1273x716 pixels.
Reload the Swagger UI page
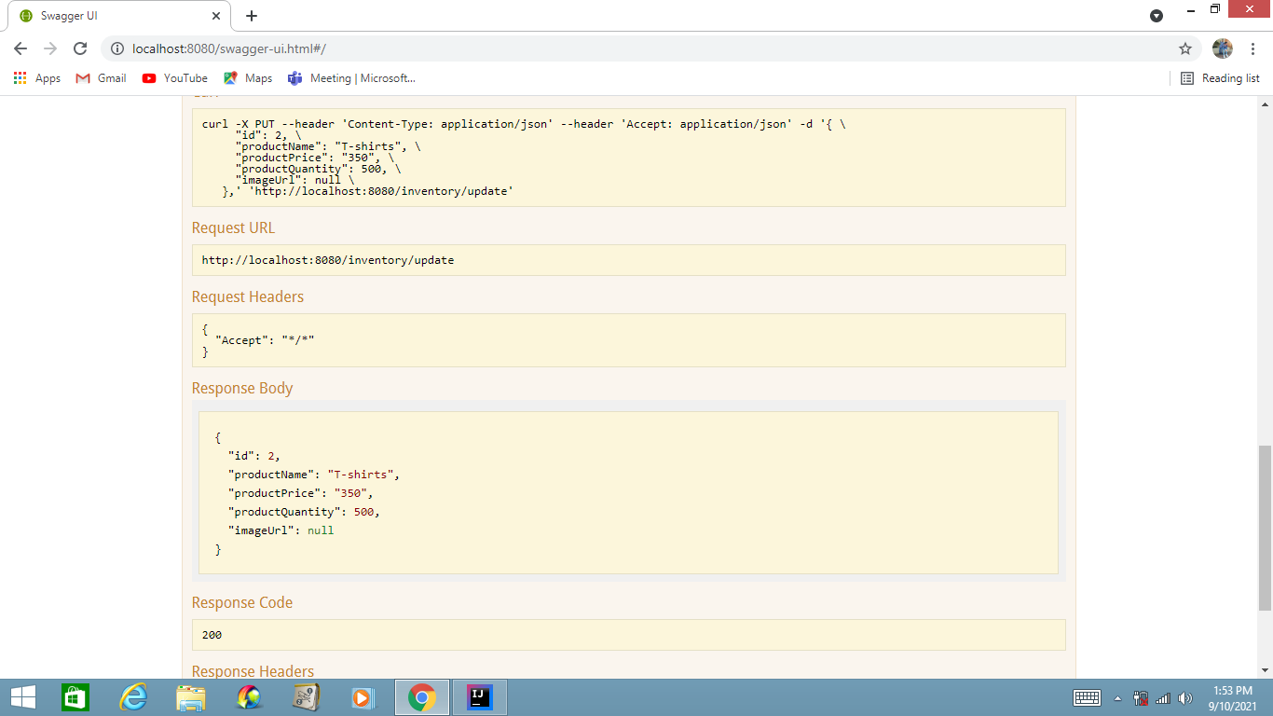80,48
